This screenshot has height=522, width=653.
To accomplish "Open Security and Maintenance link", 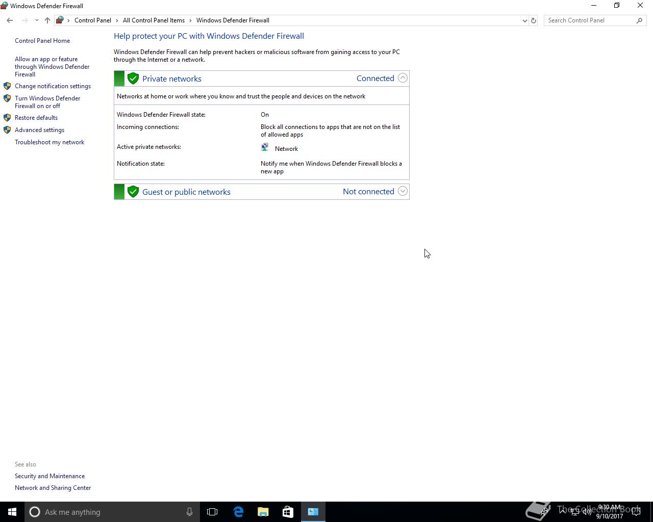I will click(49, 476).
